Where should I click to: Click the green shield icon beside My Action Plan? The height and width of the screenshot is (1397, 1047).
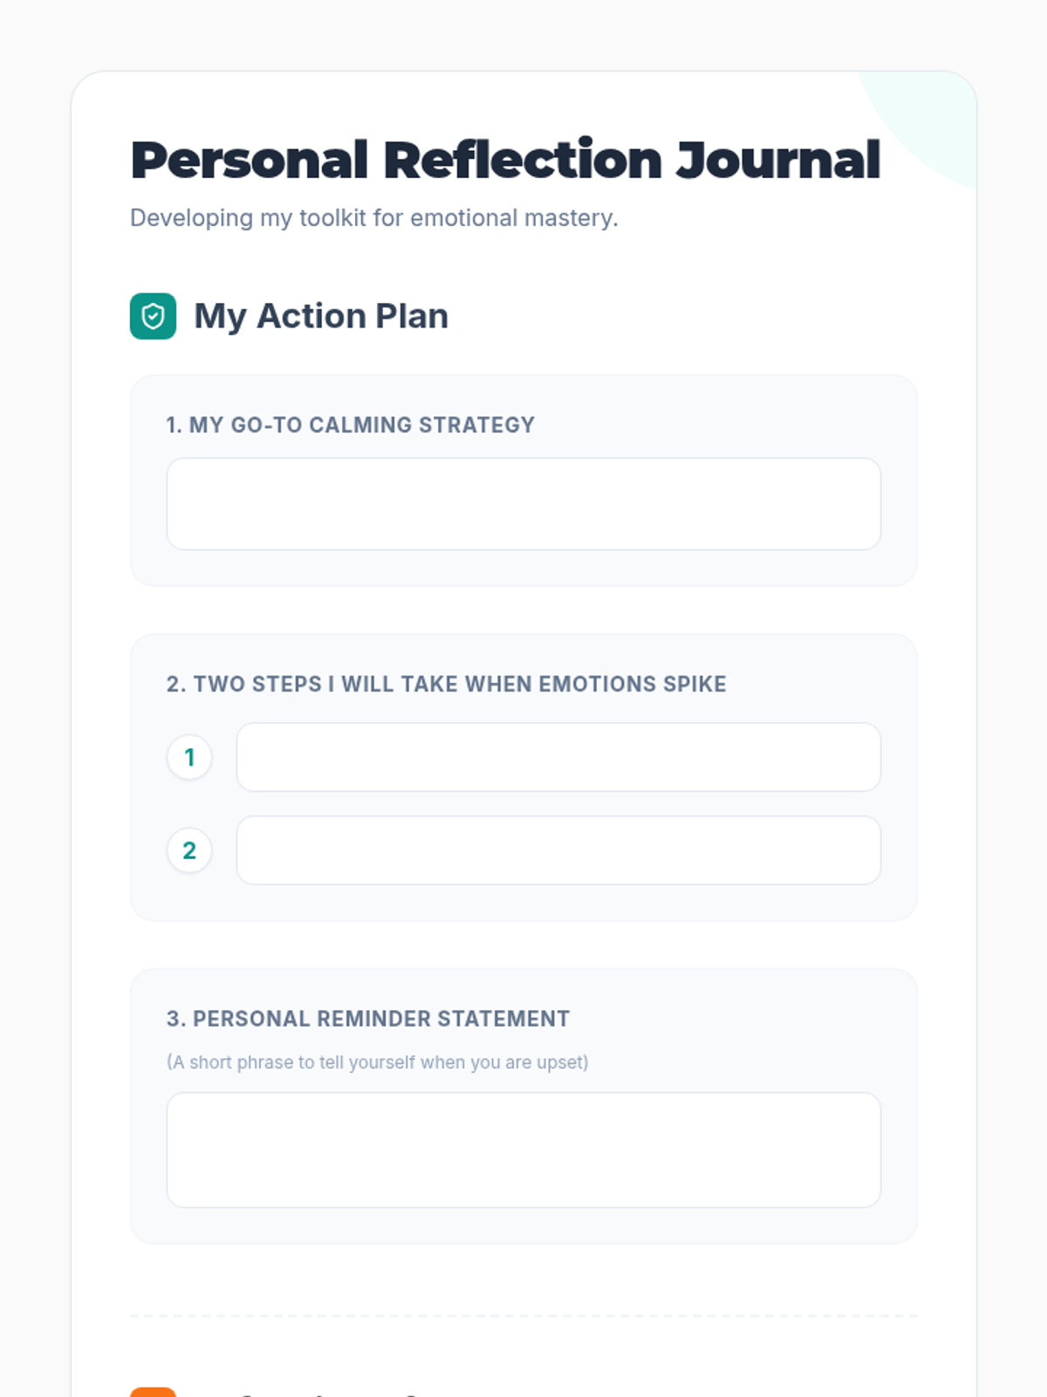[x=153, y=316]
